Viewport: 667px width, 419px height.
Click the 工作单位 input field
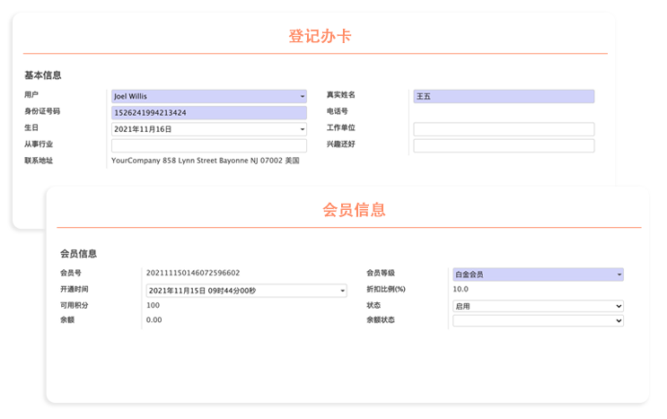click(x=503, y=129)
